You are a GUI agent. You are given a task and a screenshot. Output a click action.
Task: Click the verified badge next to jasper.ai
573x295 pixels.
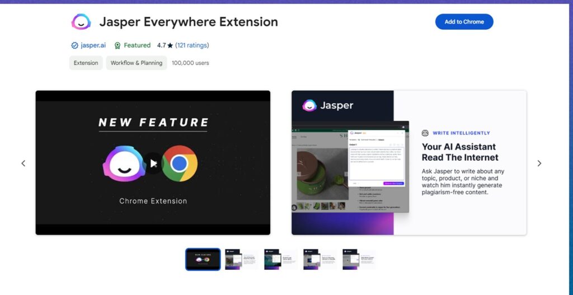pos(74,45)
